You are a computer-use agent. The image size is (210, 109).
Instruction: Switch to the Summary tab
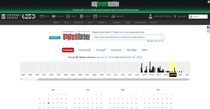[116, 50]
